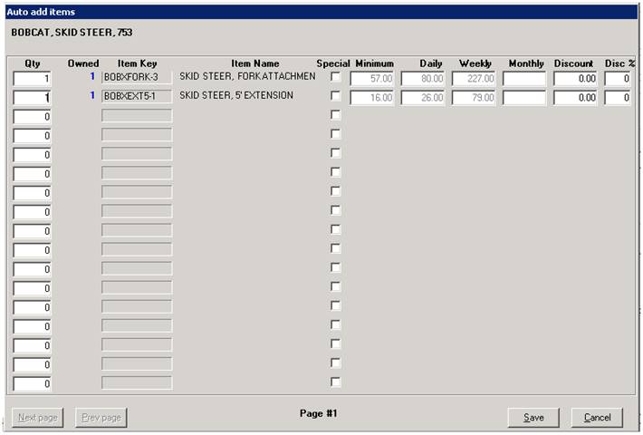Tick Special checkbox for BOBXFORK-3 row
This screenshot has height=435, width=643.
pos(335,77)
